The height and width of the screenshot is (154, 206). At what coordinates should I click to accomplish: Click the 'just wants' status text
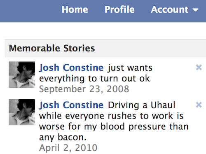tap(130, 68)
